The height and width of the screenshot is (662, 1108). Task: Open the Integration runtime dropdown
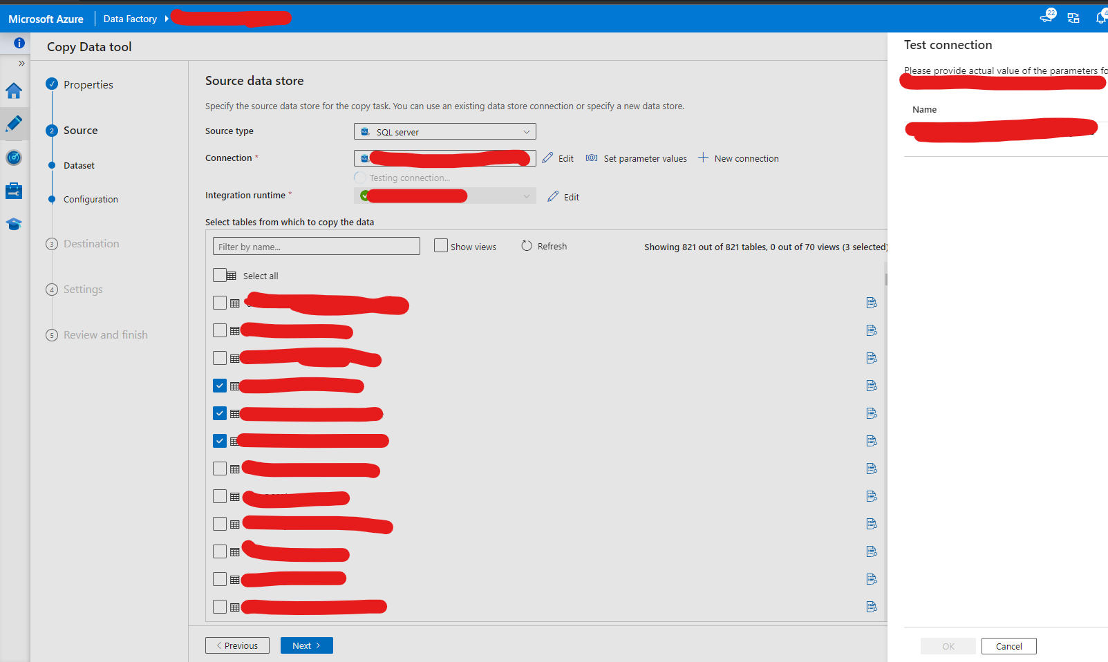tap(445, 196)
